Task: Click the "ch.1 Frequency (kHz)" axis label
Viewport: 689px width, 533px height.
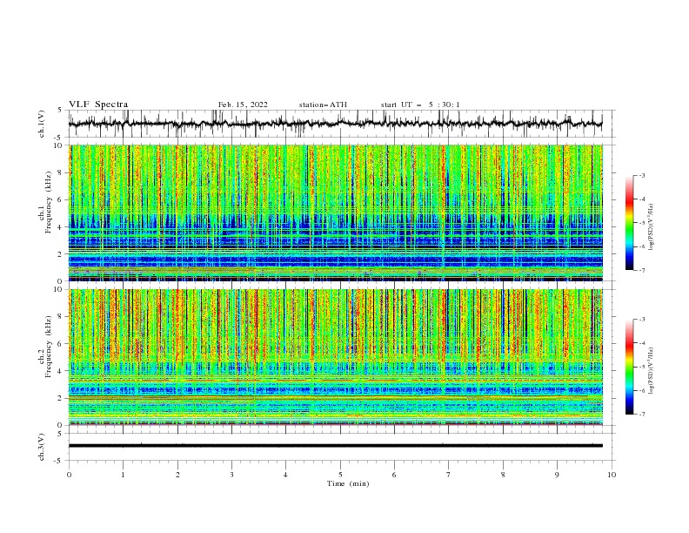Action: coord(45,200)
